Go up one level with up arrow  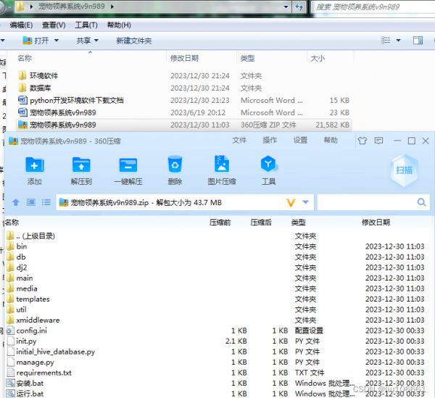click(x=16, y=202)
